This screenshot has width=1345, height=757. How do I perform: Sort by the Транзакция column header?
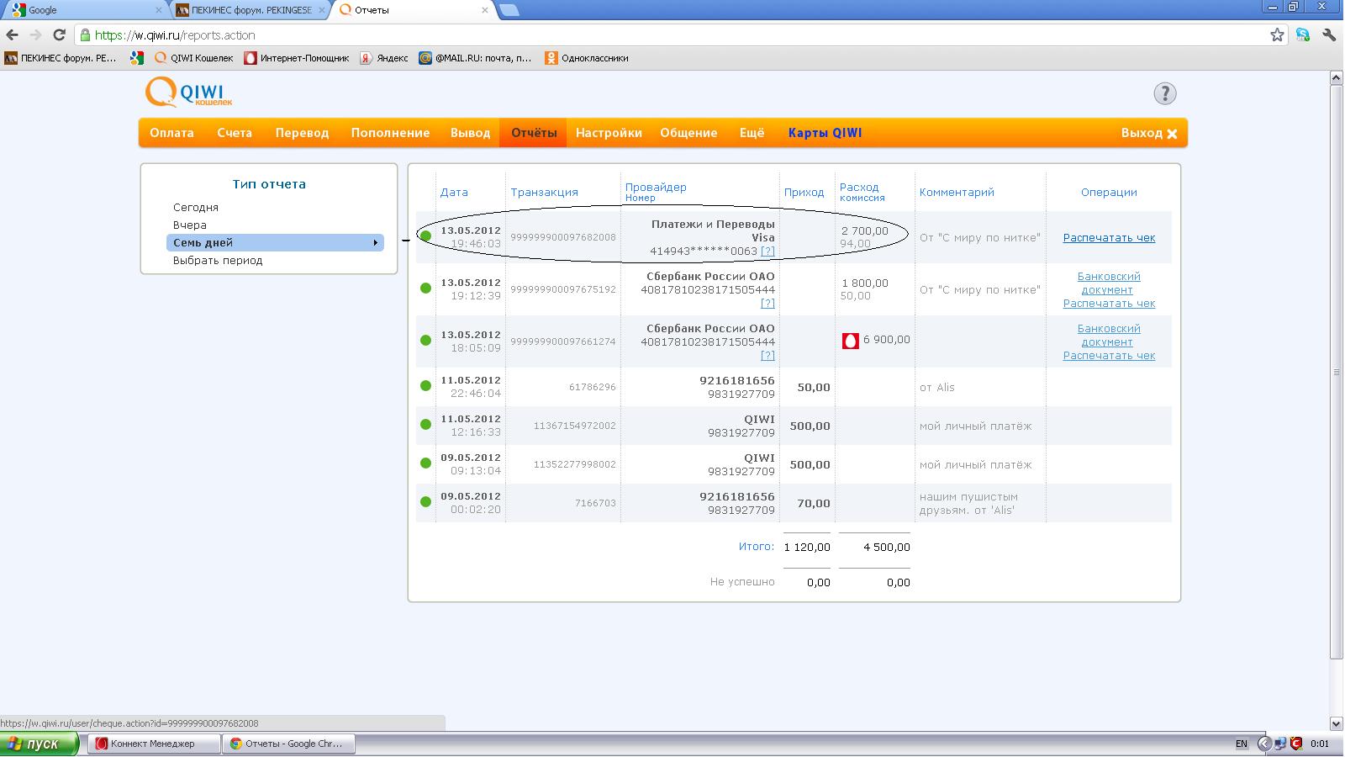[x=544, y=193]
